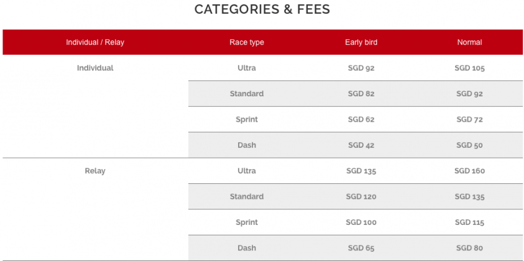The image size is (524, 261).
Task: Click the Individual category row label
Action: tap(95, 68)
